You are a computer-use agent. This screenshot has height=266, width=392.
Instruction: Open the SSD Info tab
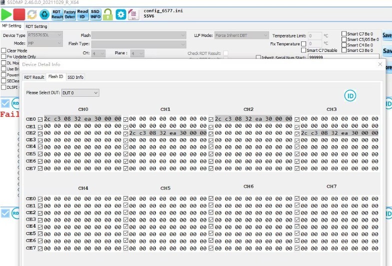pos(75,77)
